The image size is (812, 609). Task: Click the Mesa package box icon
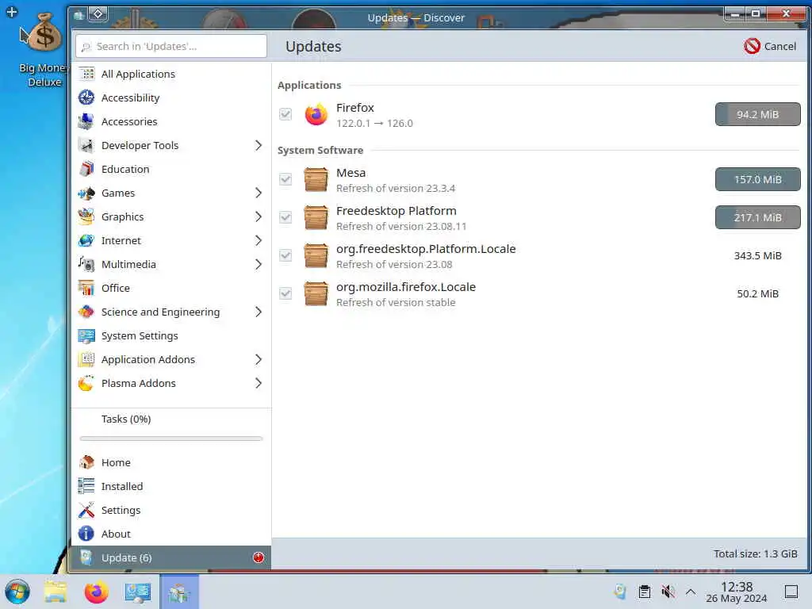(316, 180)
